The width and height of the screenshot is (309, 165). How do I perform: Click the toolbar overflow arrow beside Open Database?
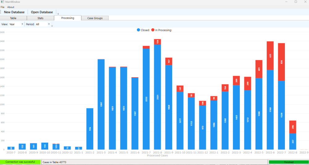click(x=58, y=14)
